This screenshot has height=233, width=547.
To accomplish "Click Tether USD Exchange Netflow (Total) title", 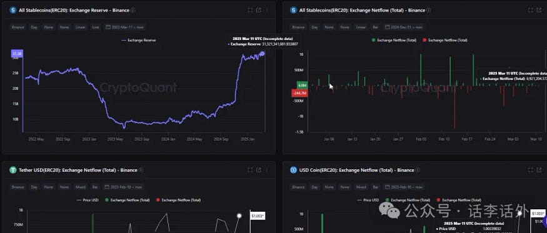I will (78, 170).
